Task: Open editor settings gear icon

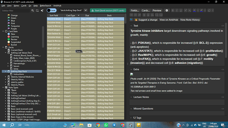Action: coord(167,11)
